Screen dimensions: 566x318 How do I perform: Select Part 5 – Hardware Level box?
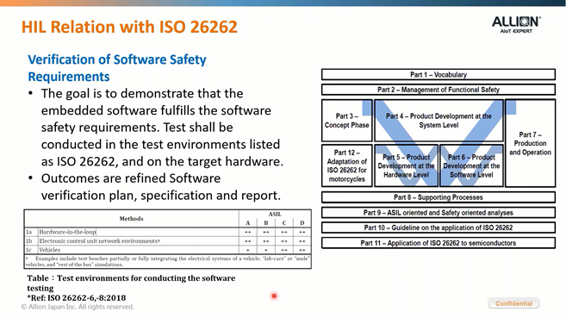406,165
